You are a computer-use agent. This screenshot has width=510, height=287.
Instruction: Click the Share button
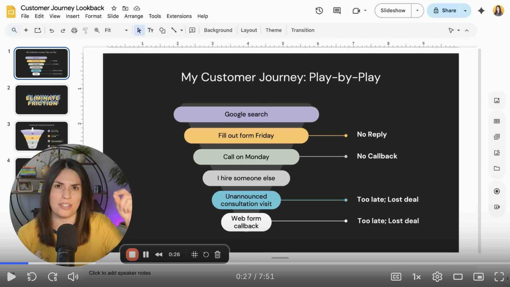[x=444, y=11]
